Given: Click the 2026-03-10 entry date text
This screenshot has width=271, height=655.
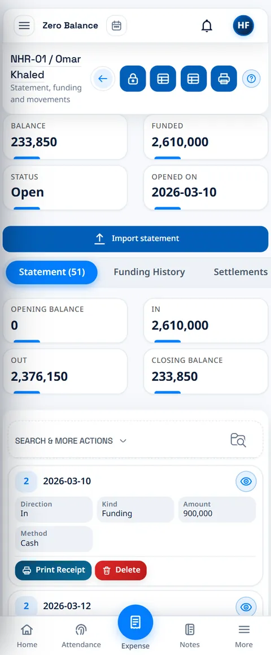Looking at the screenshot, I should pos(67,482).
